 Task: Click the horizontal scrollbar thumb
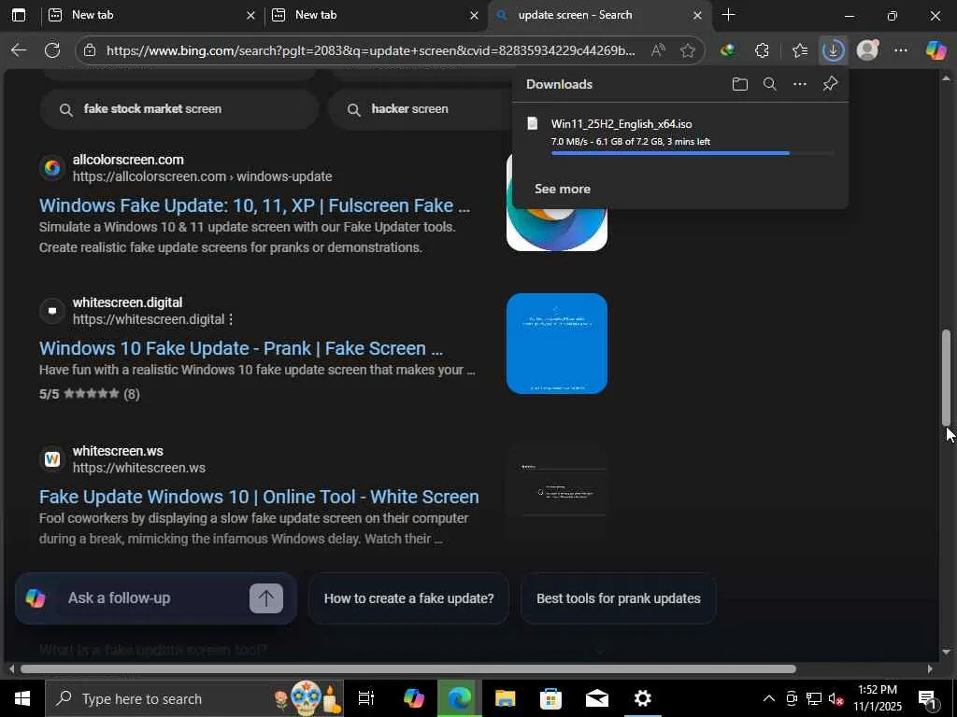point(408,668)
